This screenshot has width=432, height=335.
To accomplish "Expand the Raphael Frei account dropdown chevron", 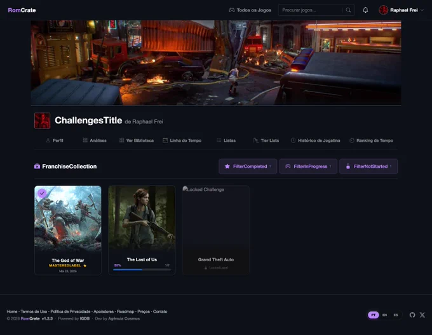I will coord(422,10).
